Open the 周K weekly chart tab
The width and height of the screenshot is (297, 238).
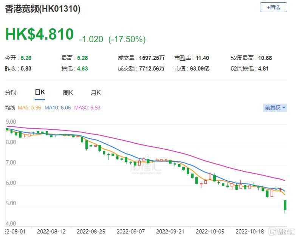coord(68,93)
